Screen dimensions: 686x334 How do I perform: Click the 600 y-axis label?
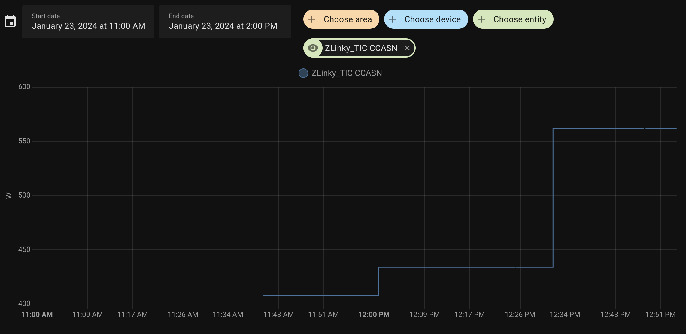click(24, 87)
